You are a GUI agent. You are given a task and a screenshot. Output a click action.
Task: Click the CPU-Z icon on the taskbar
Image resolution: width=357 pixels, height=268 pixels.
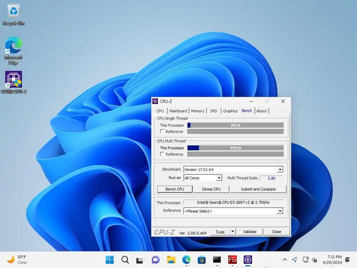pos(248,260)
